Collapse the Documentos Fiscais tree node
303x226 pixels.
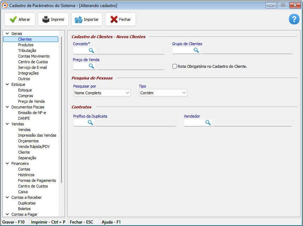(7, 107)
